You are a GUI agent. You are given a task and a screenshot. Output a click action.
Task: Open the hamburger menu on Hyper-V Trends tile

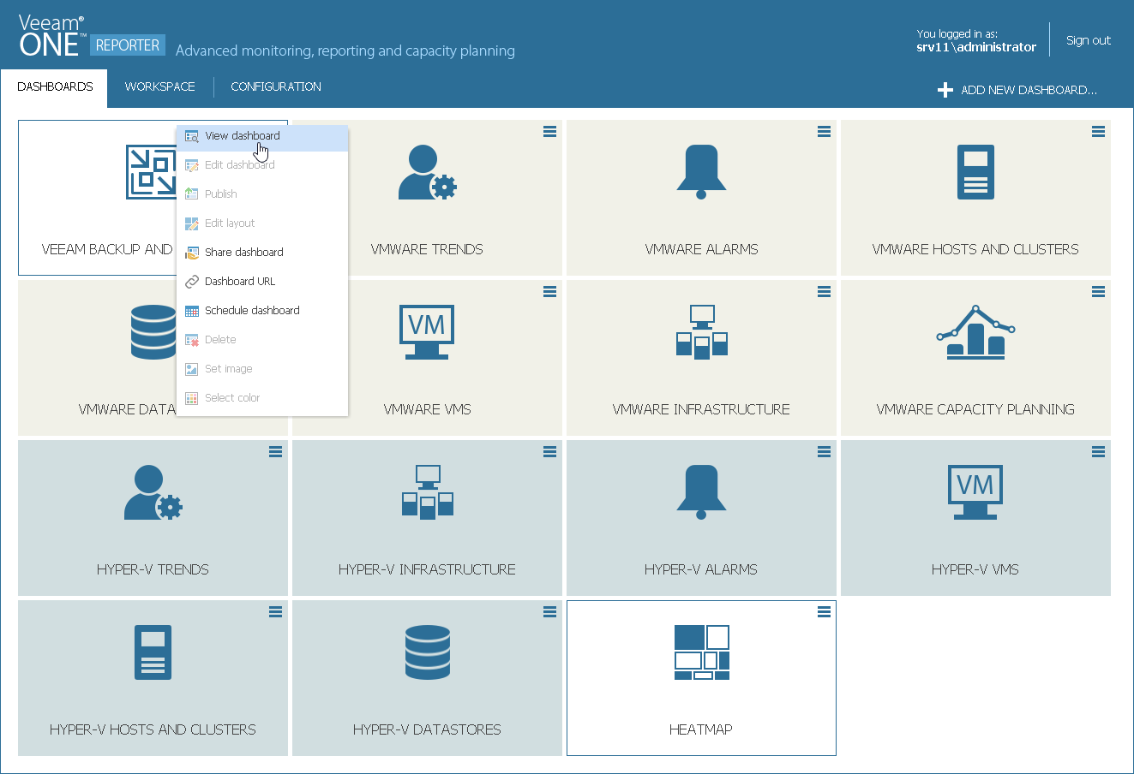pos(275,452)
